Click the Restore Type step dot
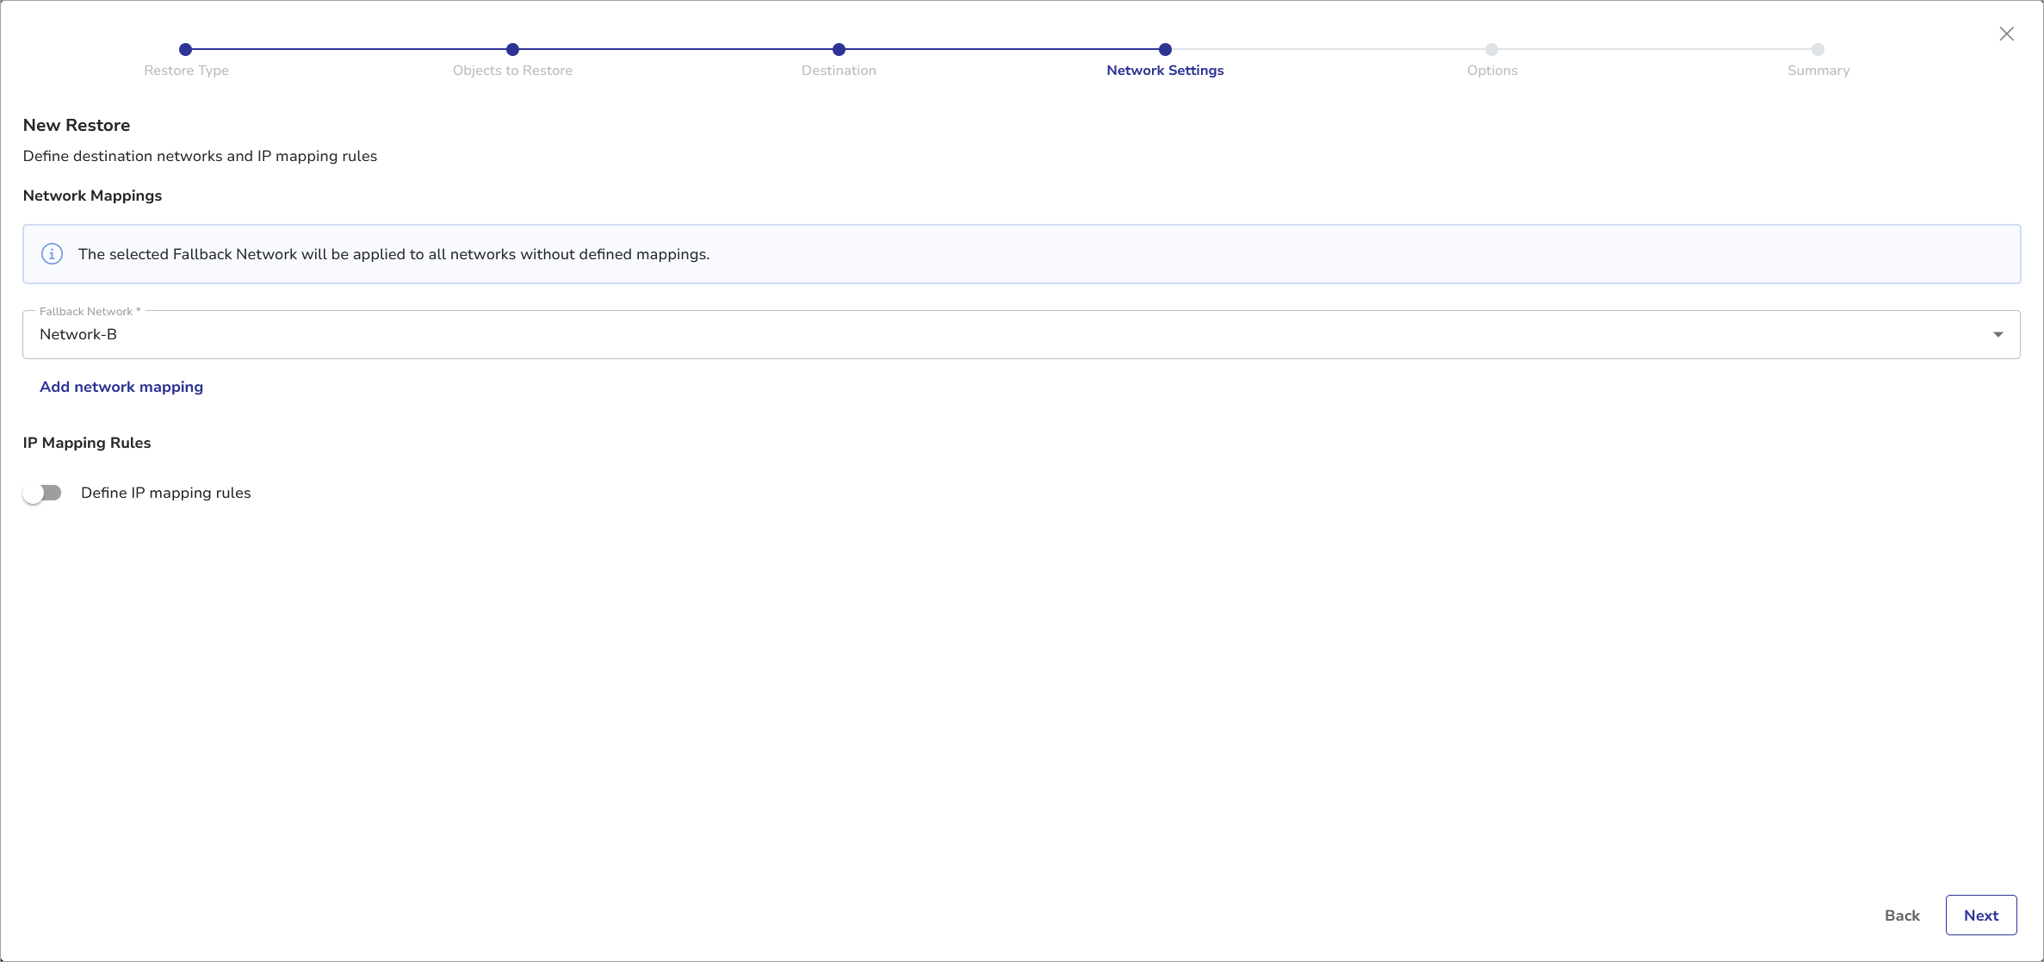The height and width of the screenshot is (962, 2044). pyautogui.click(x=186, y=50)
